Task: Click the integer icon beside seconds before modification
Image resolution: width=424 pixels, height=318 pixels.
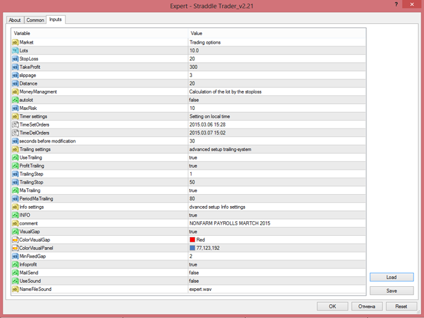Action: 15,141
